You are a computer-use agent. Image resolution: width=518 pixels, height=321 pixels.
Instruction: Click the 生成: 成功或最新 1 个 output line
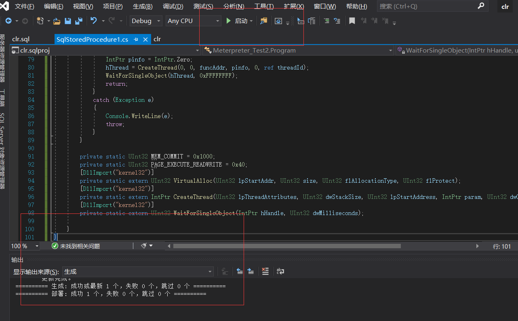tap(120, 286)
